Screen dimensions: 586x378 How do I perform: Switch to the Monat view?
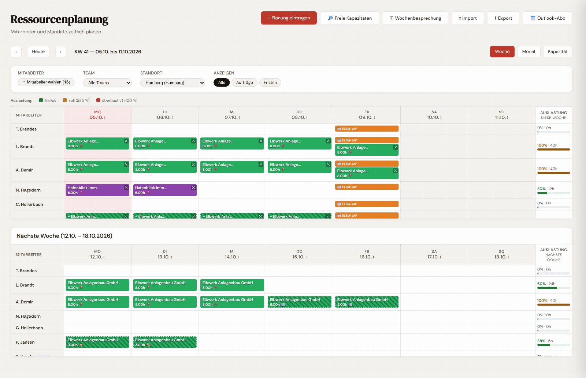[528, 52]
